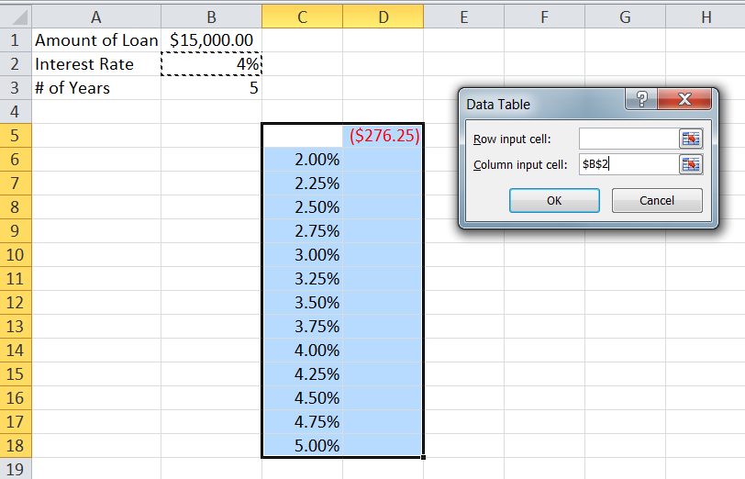Select the row 4 header
This screenshot has height=479, width=745.
(x=16, y=112)
